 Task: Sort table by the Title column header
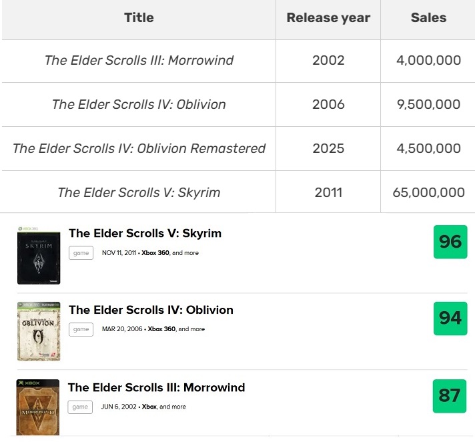pos(139,17)
